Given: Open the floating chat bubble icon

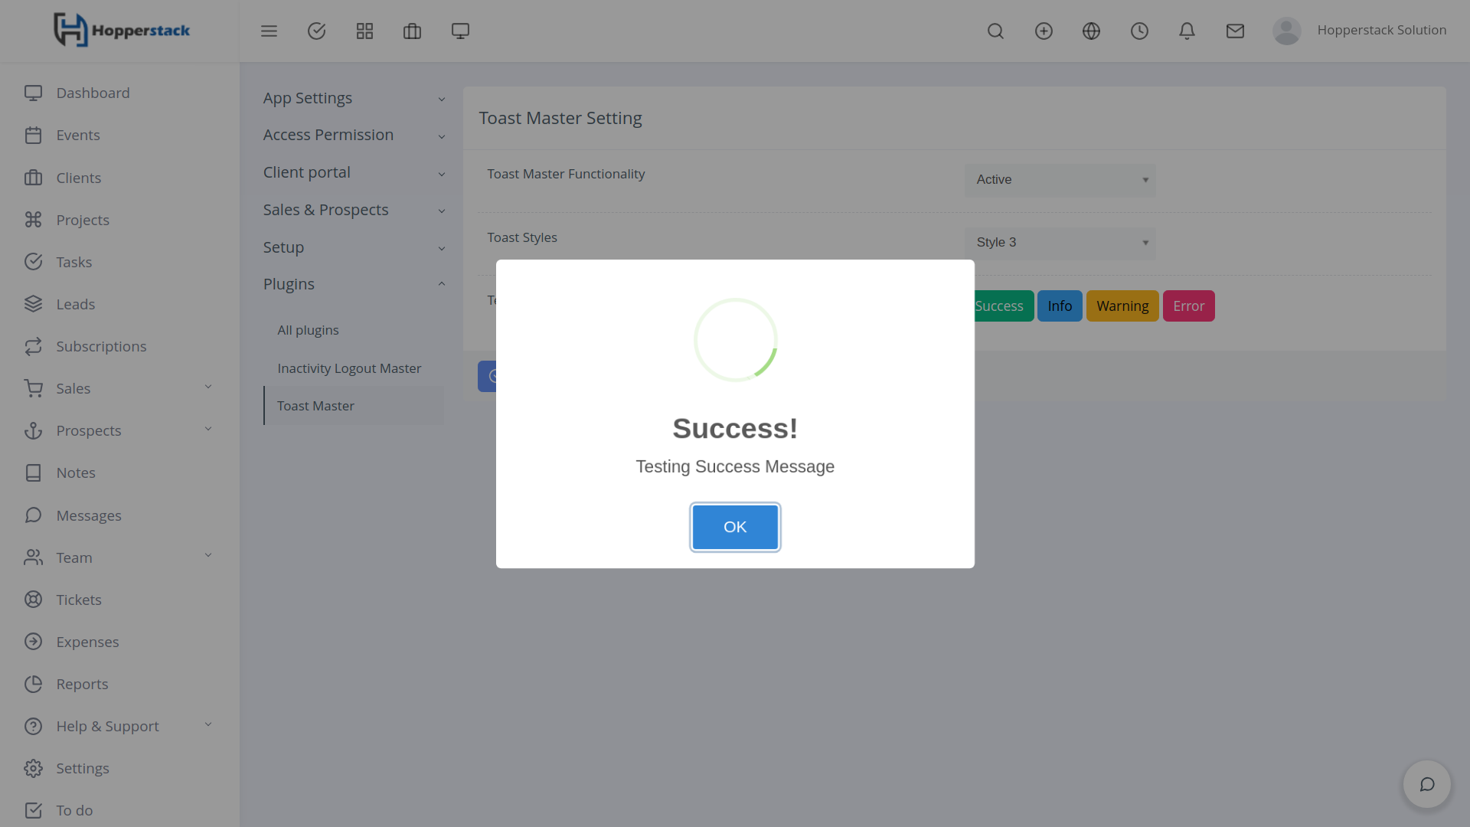Looking at the screenshot, I should 1426,784.
